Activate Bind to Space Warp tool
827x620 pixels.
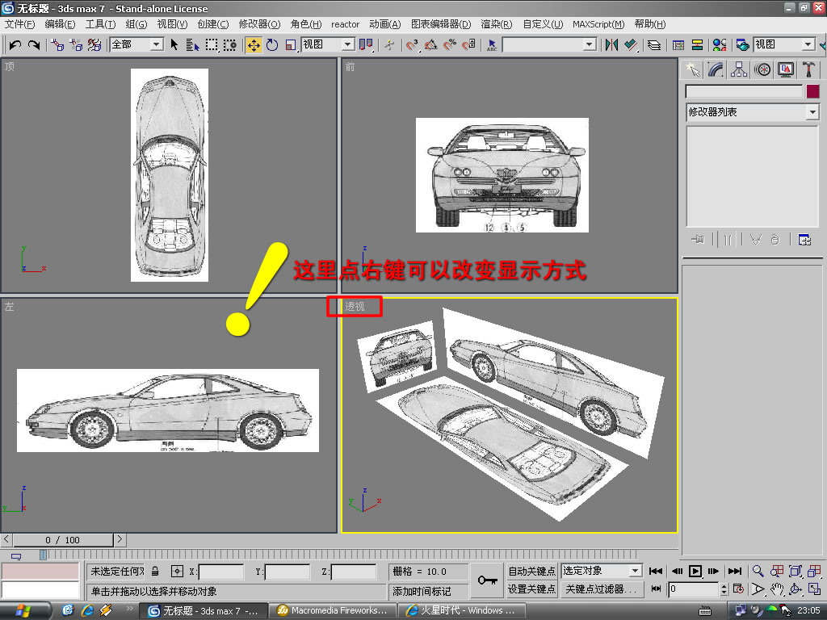coord(94,45)
